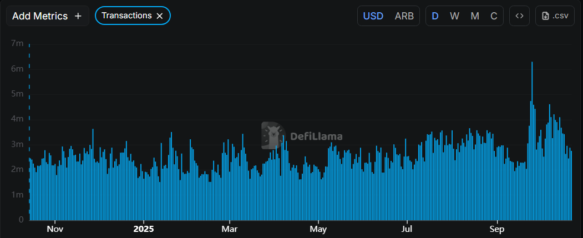This screenshot has height=238, width=583.
Task: Remove the Transactions metric via its X
Action: tap(160, 16)
